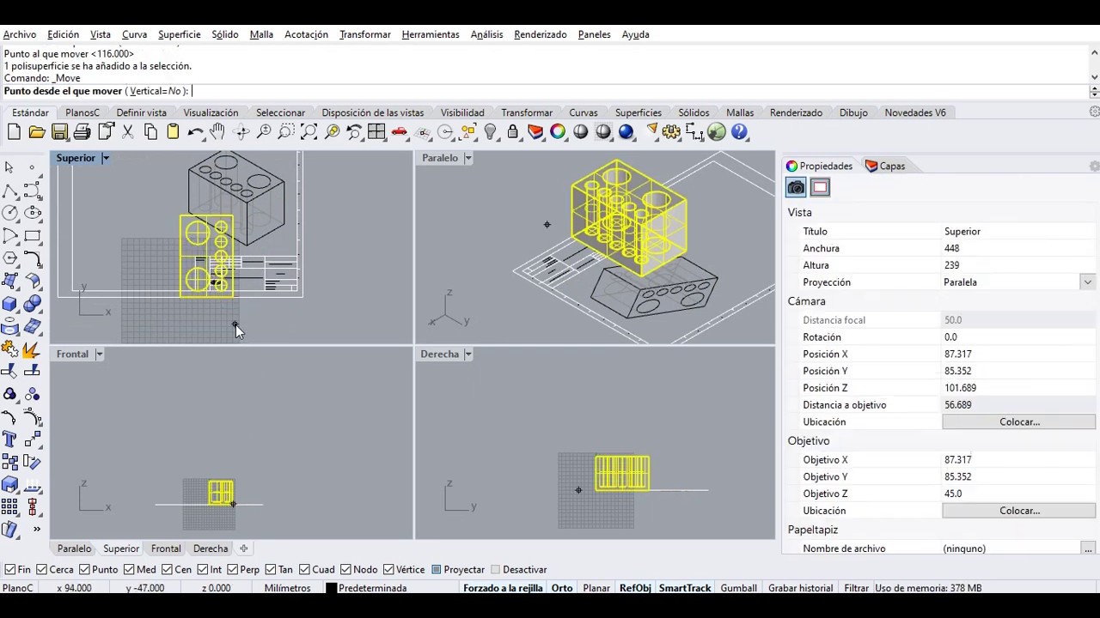The height and width of the screenshot is (618, 1100).
Task: Activate the Zoom window magnifier icon
Action: coord(286,132)
